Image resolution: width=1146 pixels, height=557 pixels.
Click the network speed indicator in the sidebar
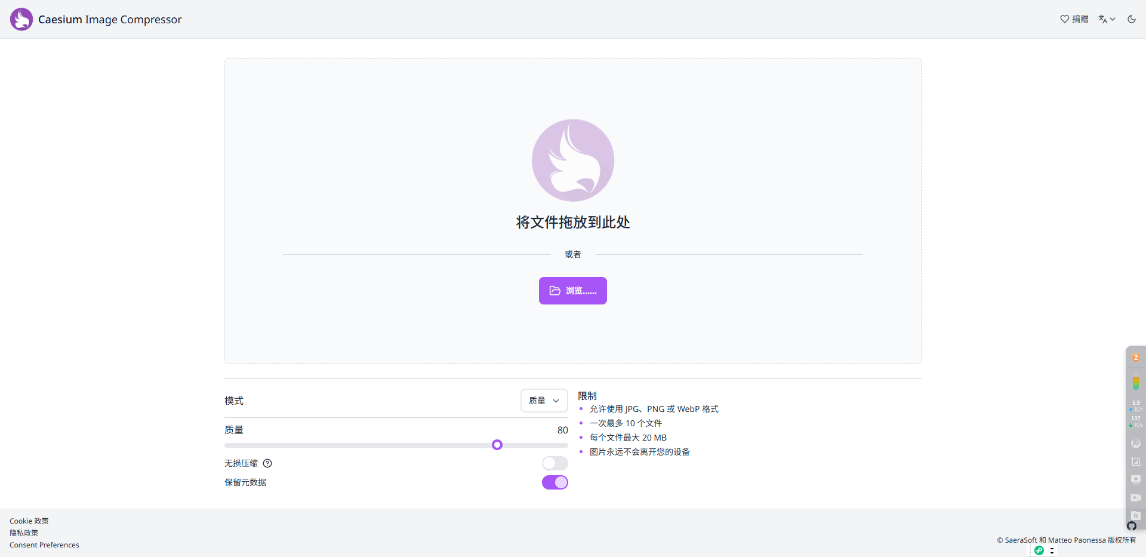point(1136,415)
